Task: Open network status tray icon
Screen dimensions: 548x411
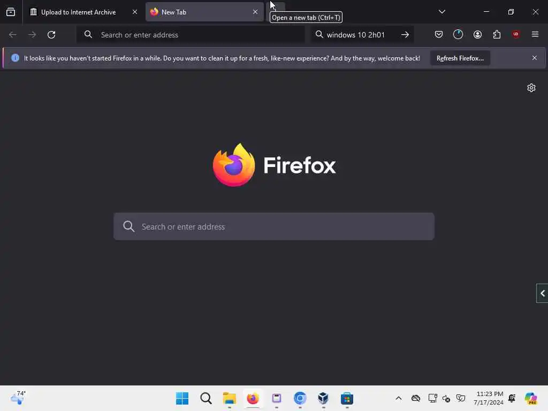Action: coord(432,398)
